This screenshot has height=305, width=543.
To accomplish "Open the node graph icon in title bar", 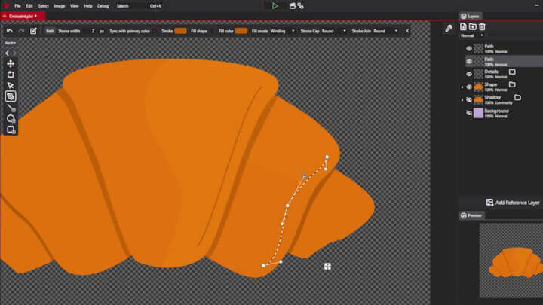I will pos(301,6).
